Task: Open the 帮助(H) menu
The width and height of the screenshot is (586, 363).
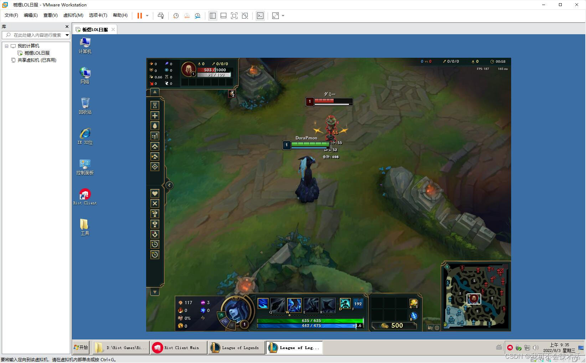Action: [x=120, y=15]
